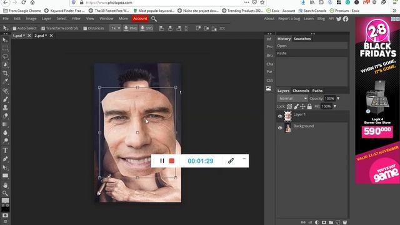Click the background color swatch

point(5,209)
